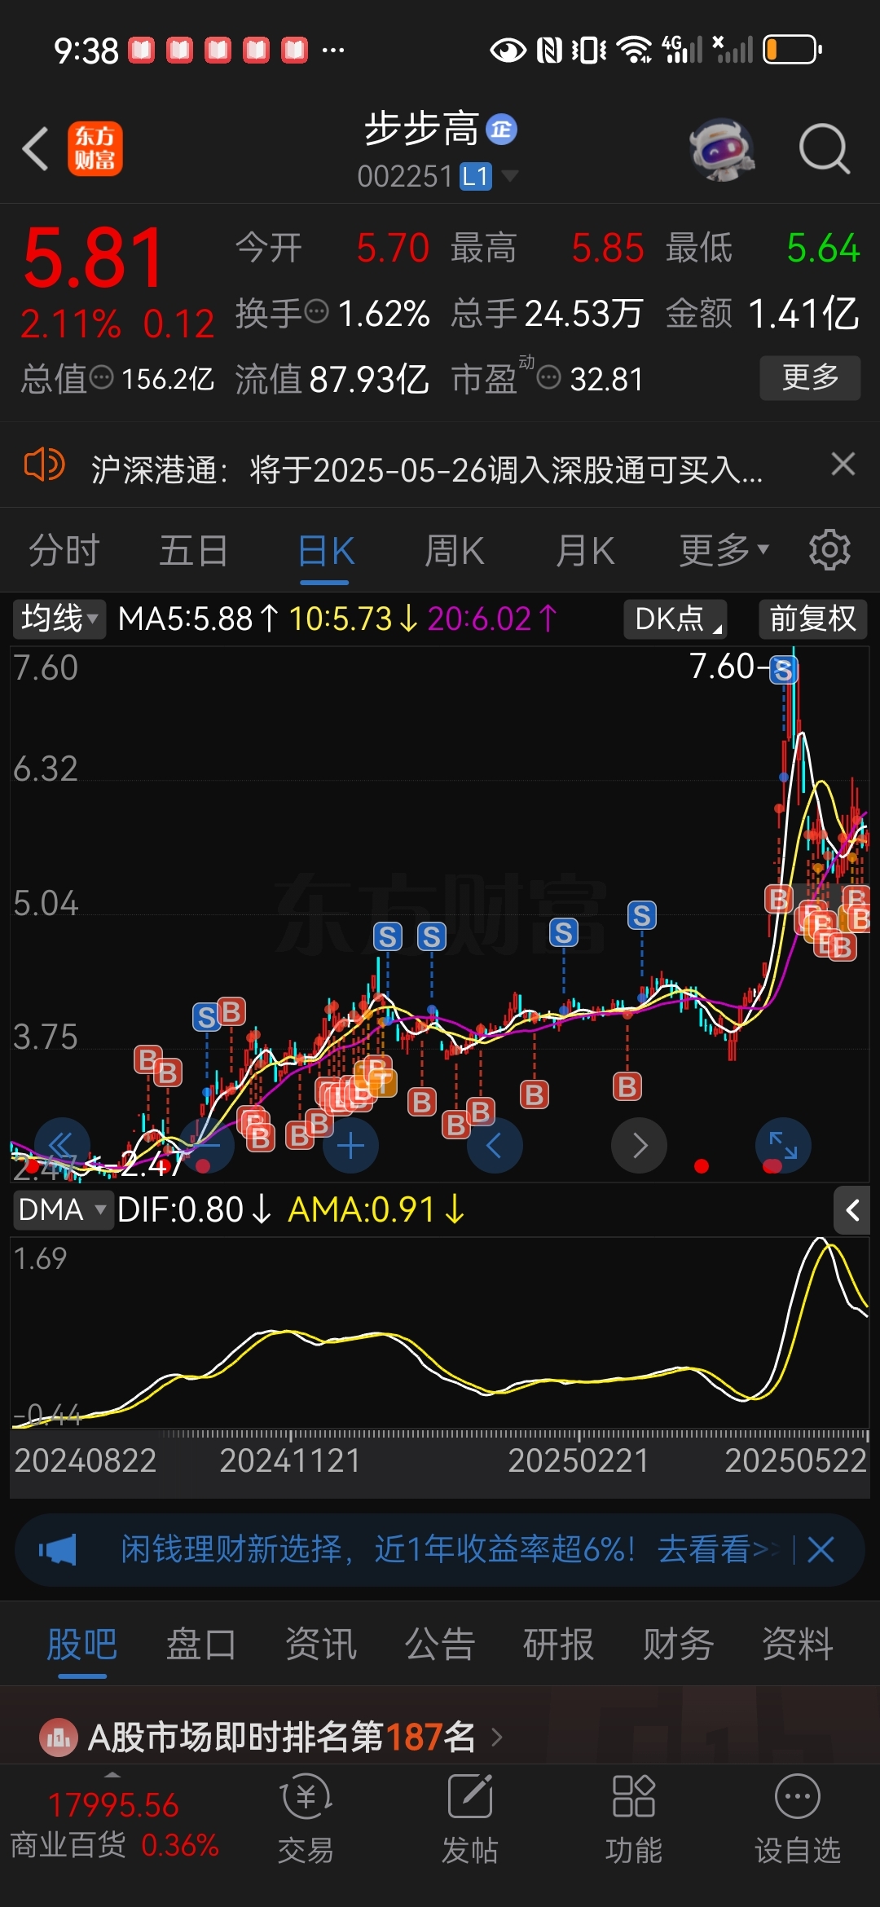Expand chart to fullscreen icon

(x=783, y=1145)
